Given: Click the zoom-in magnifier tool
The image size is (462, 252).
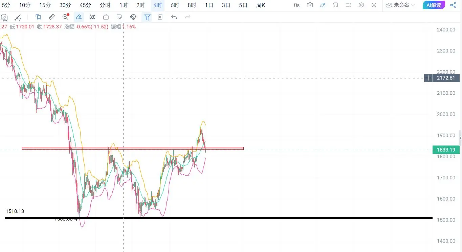Looking at the screenshot, I should (x=66, y=17).
